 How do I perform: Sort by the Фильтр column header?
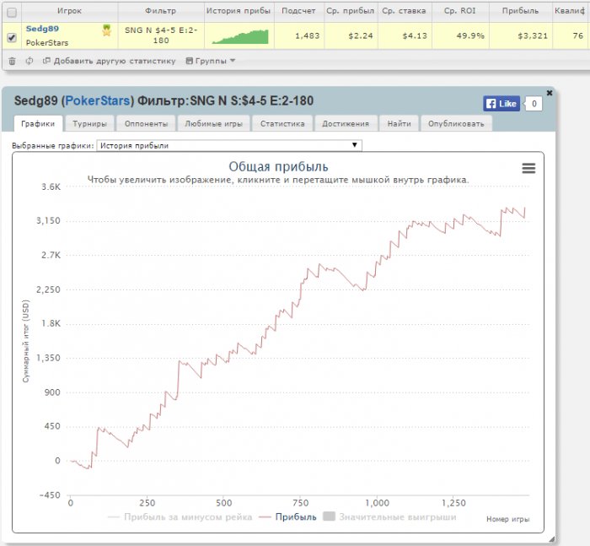(161, 11)
